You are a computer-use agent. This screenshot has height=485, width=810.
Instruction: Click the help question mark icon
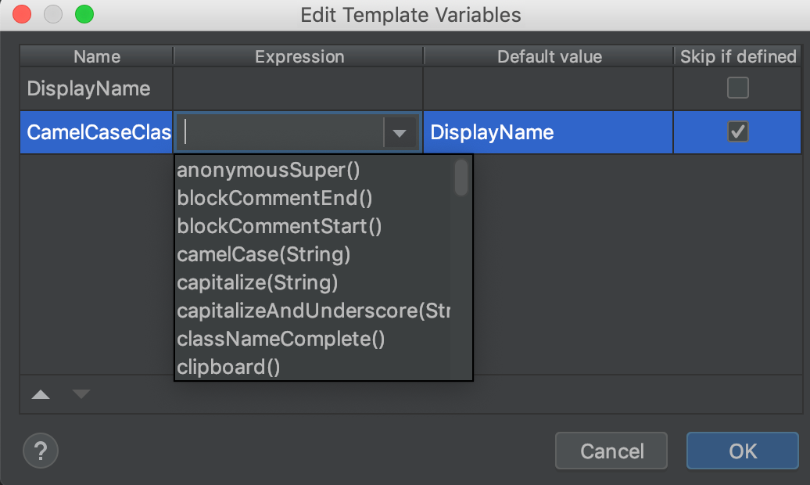41,451
